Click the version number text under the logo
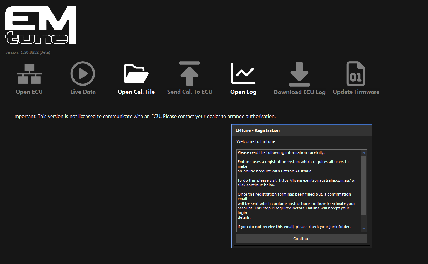 click(28, 52)
